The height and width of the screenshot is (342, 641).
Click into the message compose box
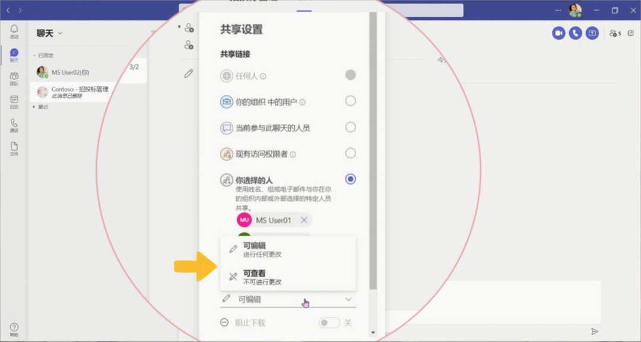click(493, 303)
